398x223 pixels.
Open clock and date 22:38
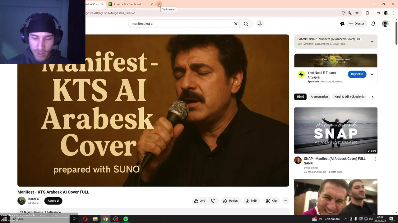380,219
